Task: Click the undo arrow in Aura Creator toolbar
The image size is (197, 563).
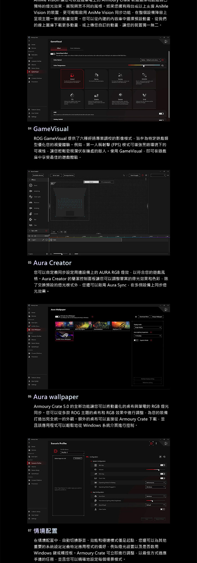Action: (x=124, y=175)
